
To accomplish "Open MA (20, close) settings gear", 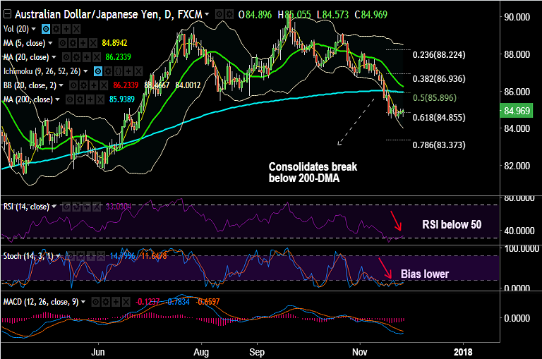I will [x=76, y=57].
